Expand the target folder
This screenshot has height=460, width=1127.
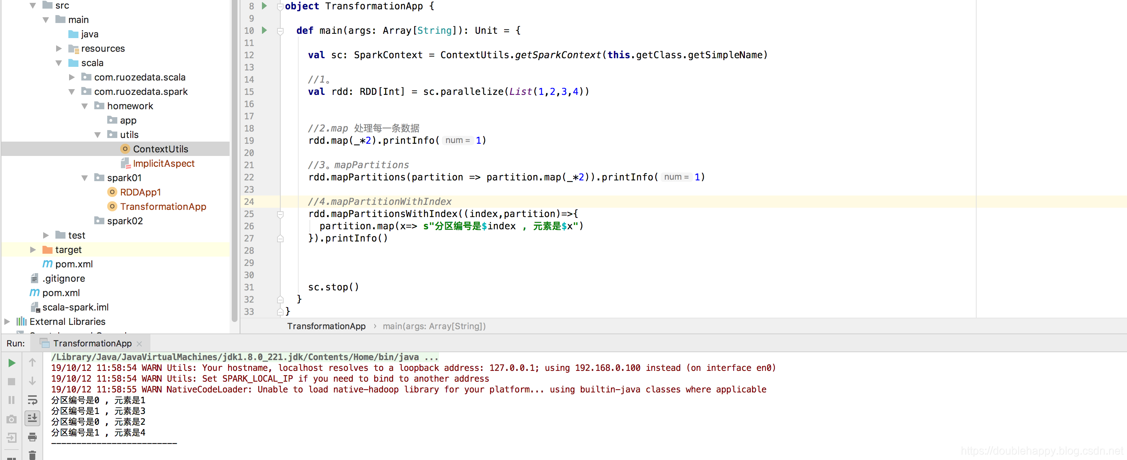tap(33, 249)
